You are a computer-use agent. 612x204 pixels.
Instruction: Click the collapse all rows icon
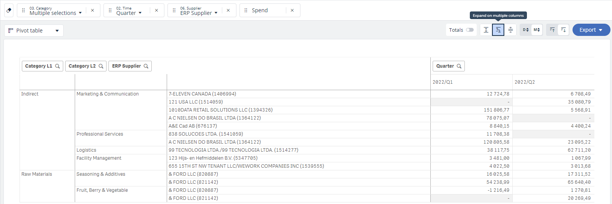tap(510, 30)
